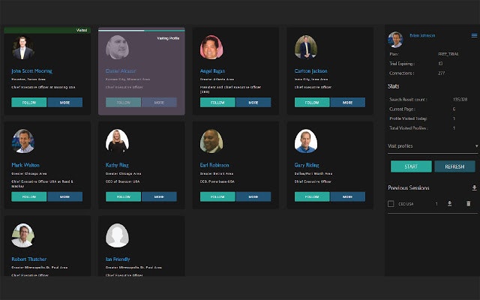The height and width of the screenshot is (300, 480).
Task: Show more for John Scott Mooring
Action: [x=65, y=102]
